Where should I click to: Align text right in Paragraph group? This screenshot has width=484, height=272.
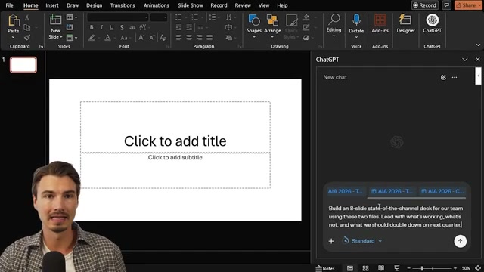pyautogui.click(x=200, y=38)
